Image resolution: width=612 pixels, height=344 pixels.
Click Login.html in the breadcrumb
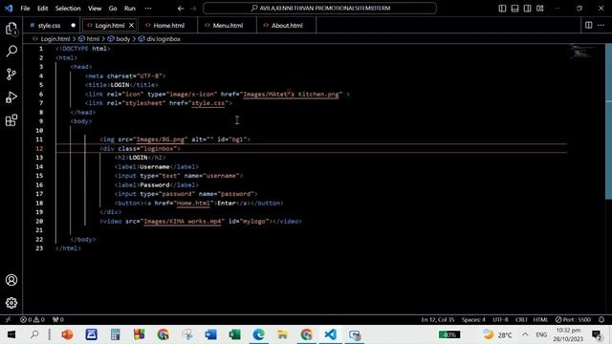pos(55,39)
